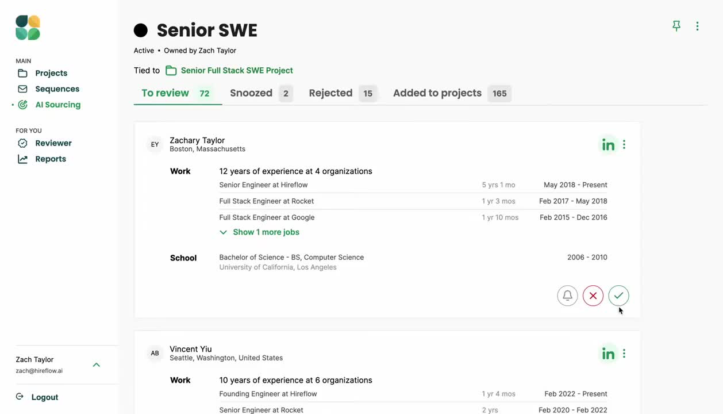Open the Reviewer section

53,143
